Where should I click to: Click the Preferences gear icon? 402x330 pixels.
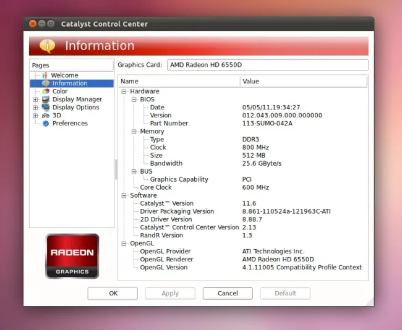tap(46, 123)
